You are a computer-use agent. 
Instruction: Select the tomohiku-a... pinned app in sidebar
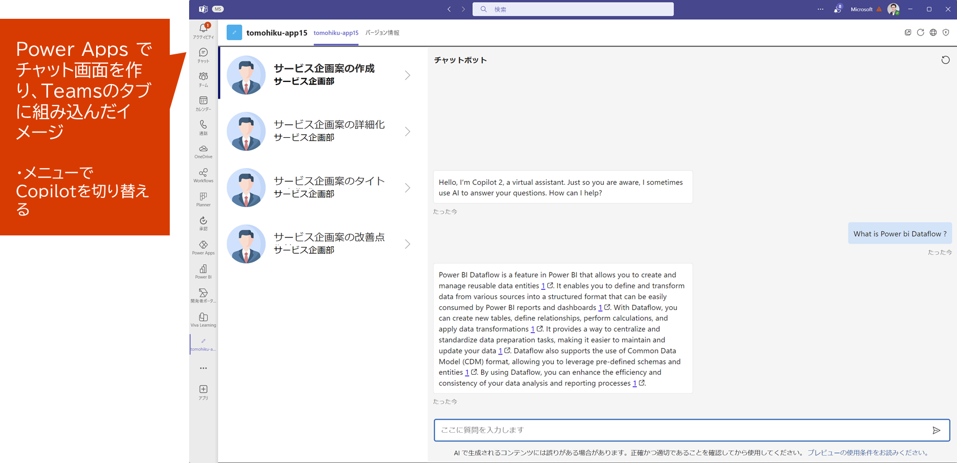point(203,344)
